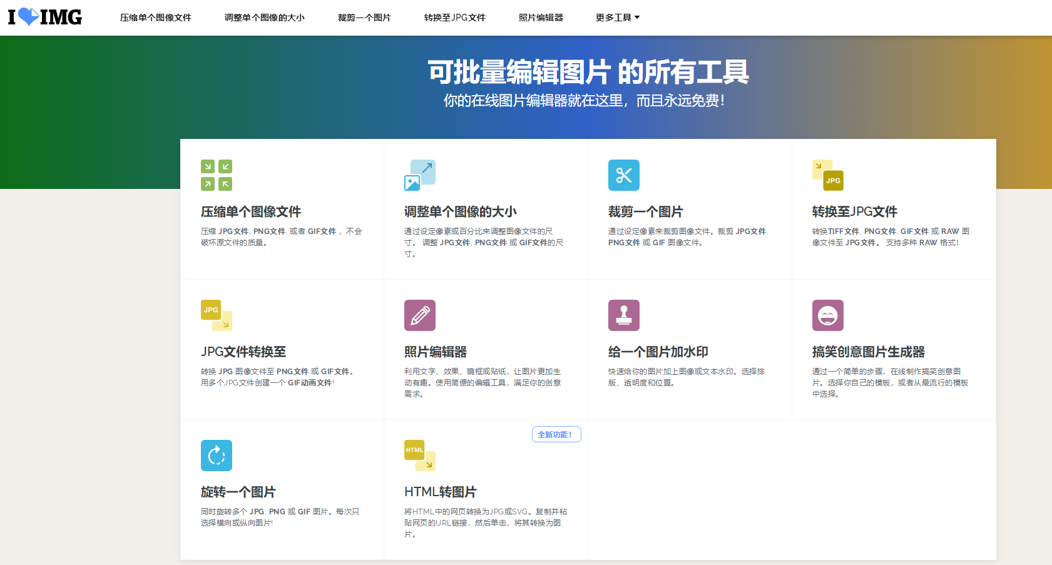Click the pencil icon for the photo editor
The image size is (1052, 565).
coord(420,315)
